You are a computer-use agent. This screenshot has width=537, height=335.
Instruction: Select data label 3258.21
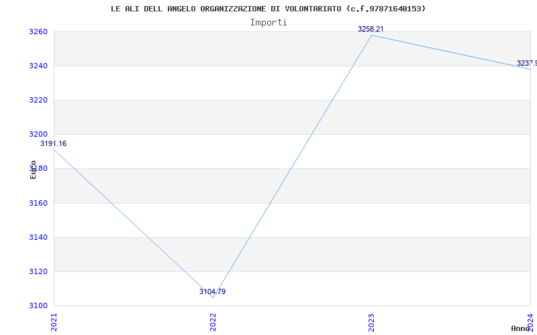tap(371, 29)
